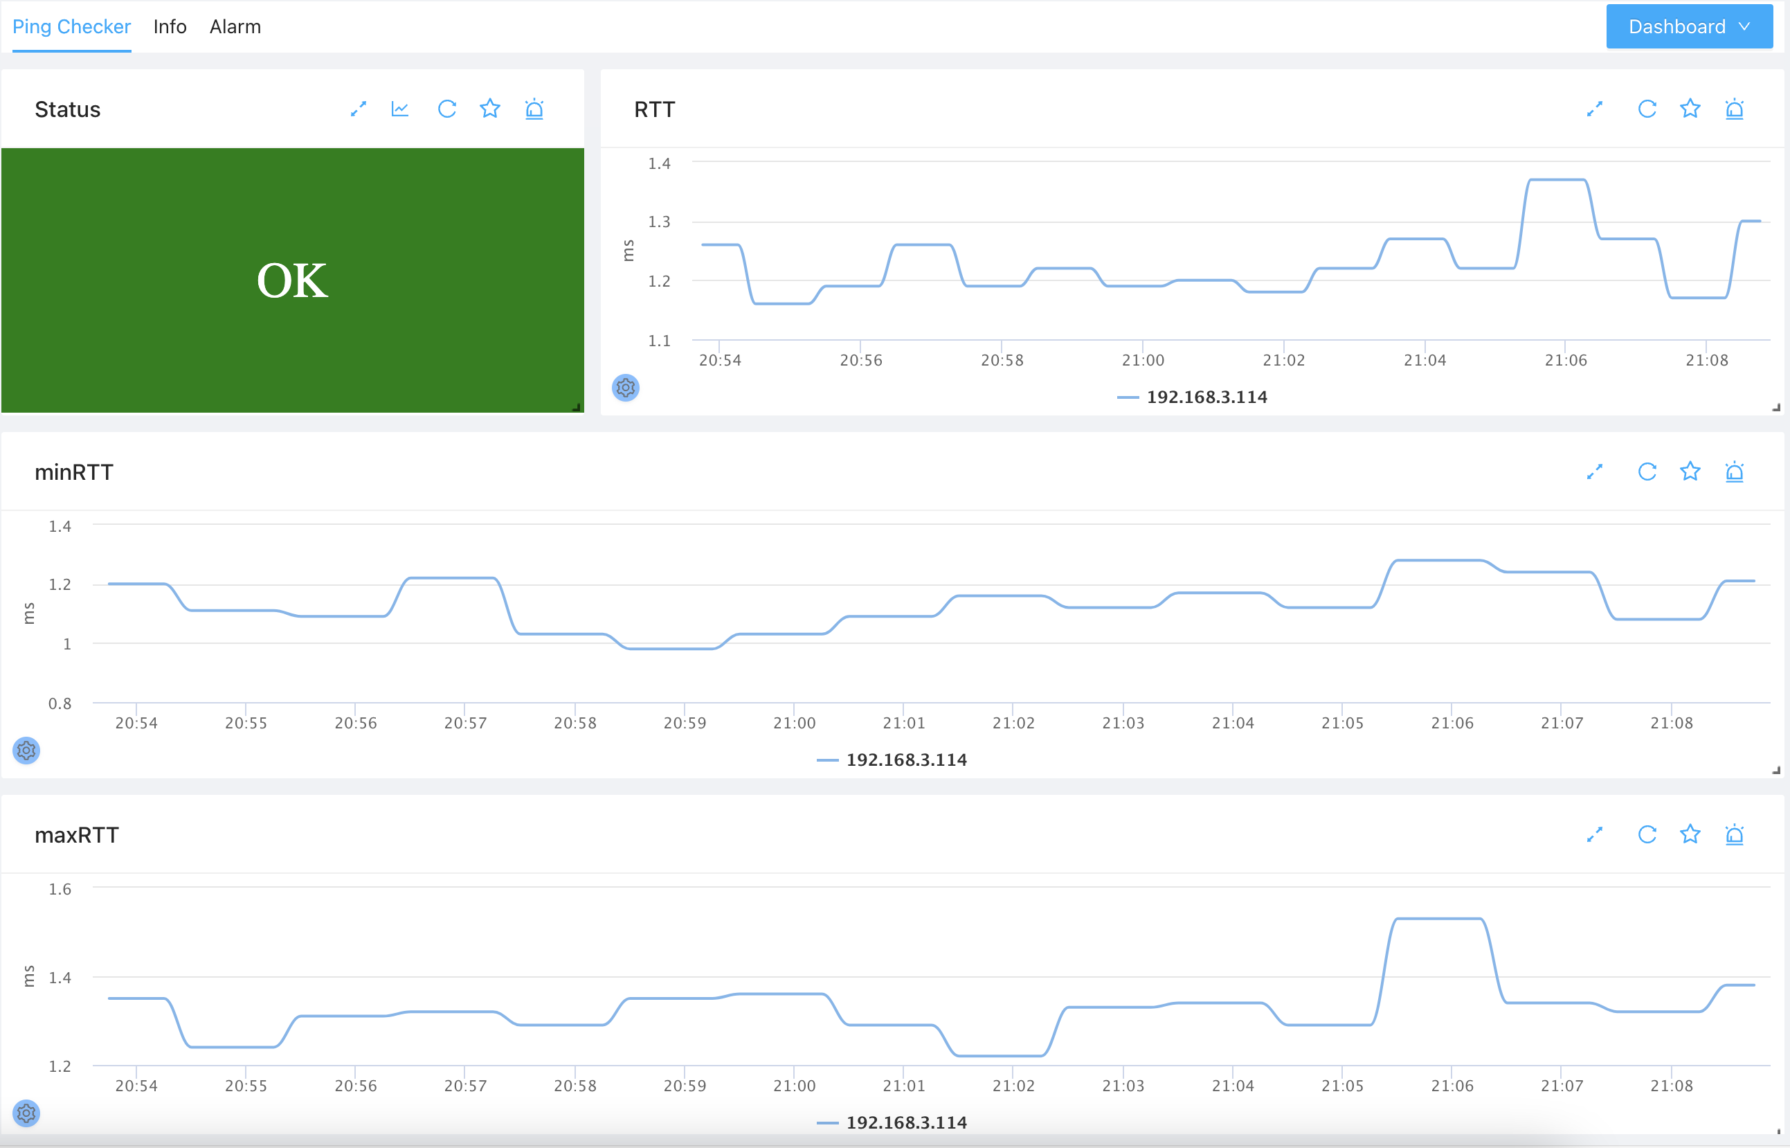Open the Dashboard dropdown menu
The width and height of the screenshot is (1790, 1148).
(1689, 27)
